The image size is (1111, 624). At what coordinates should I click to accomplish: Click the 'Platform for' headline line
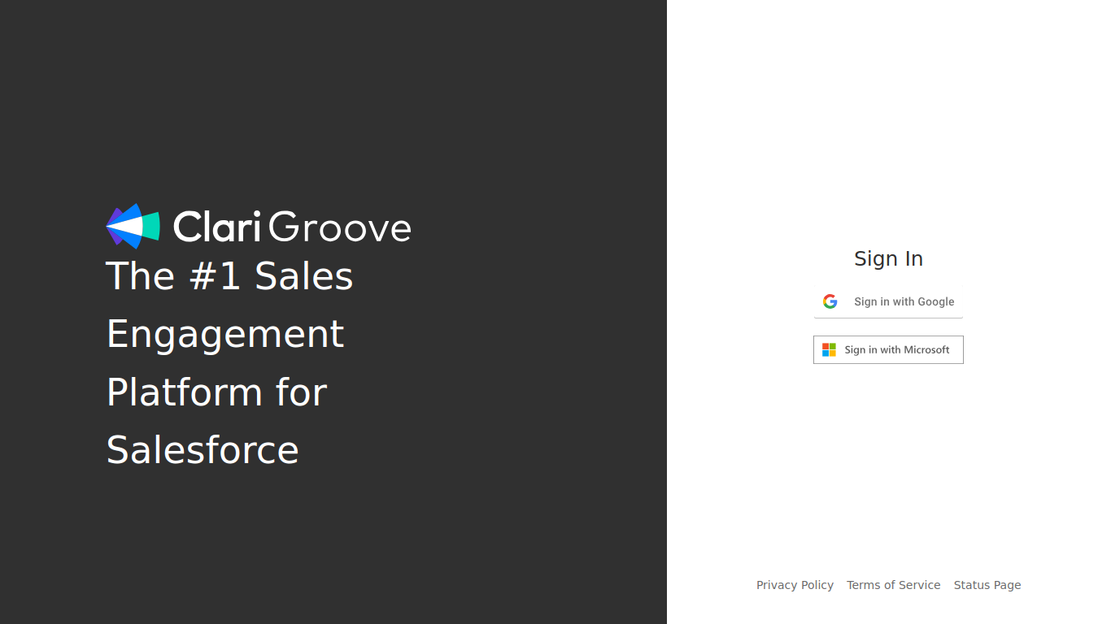click(x=216, y=392)
